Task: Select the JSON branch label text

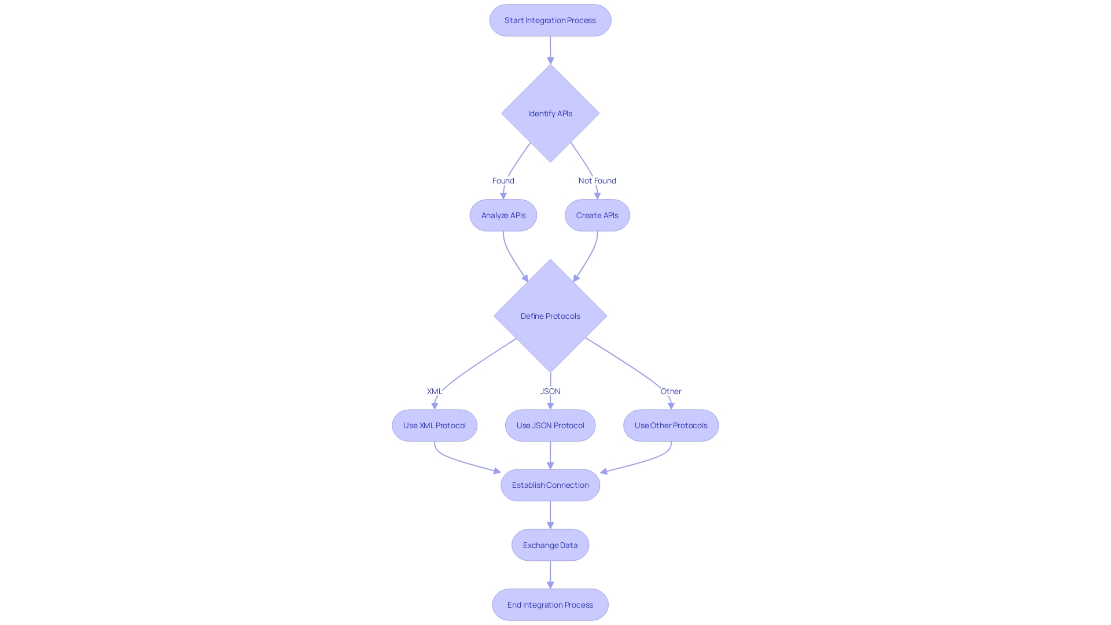Action: tap(550, 391)
